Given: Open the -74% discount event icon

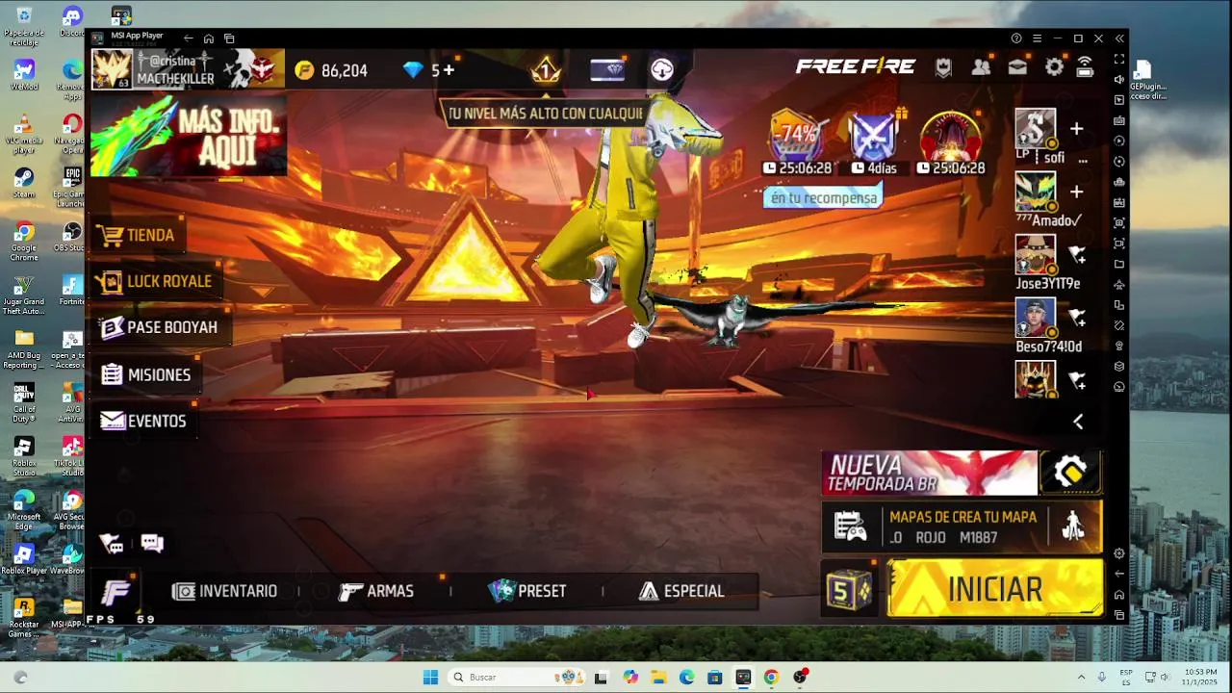Looking at the screenshot, I should click(x=798, y=136).
